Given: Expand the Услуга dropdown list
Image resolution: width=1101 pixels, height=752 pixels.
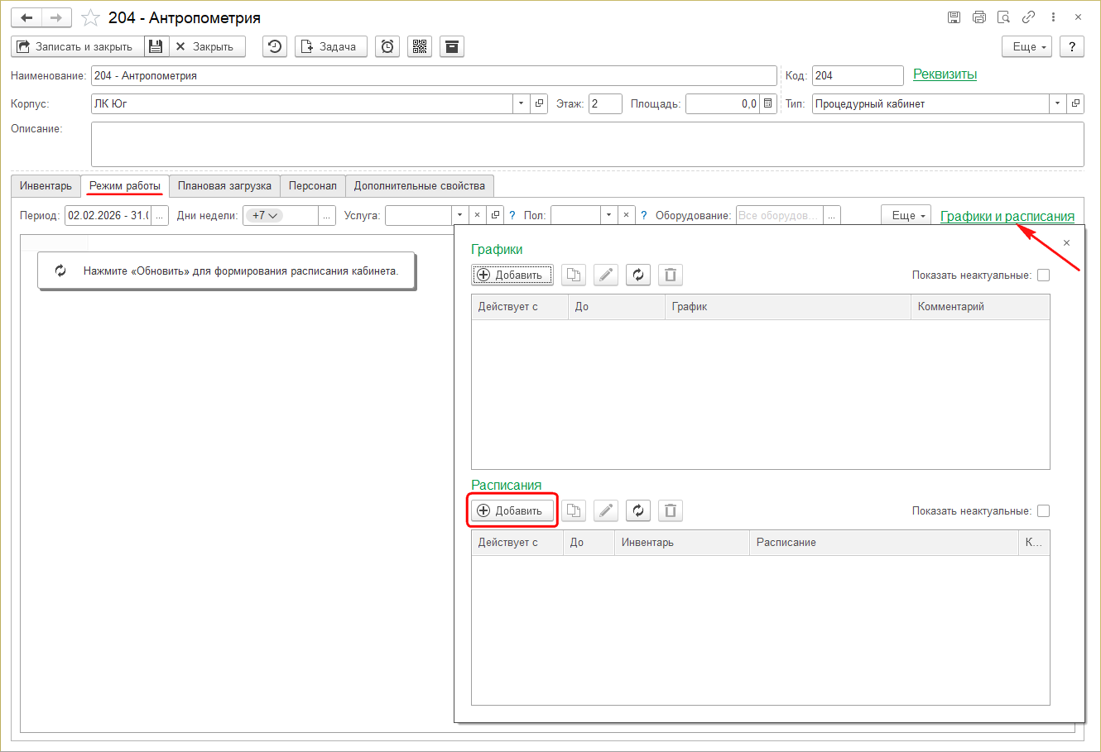Looking at the screenshot, I should pos(460,215).
